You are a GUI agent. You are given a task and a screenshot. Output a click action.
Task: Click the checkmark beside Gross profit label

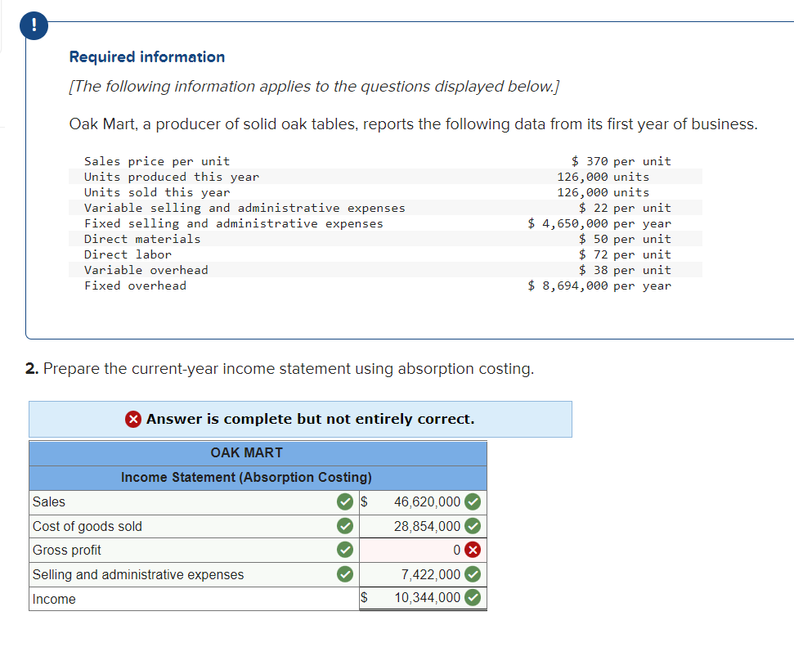pyautogui.click(x=344, y=550)
